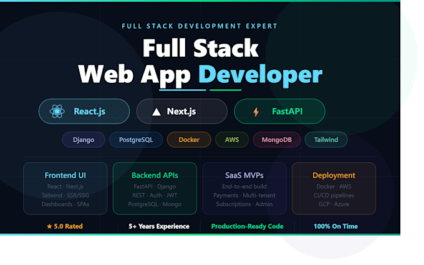Image resolution: width=424 pixels, height=265 pixels.
Task: Click the 'FastAPI · Django' line
Action: click(x=155, y=186)
